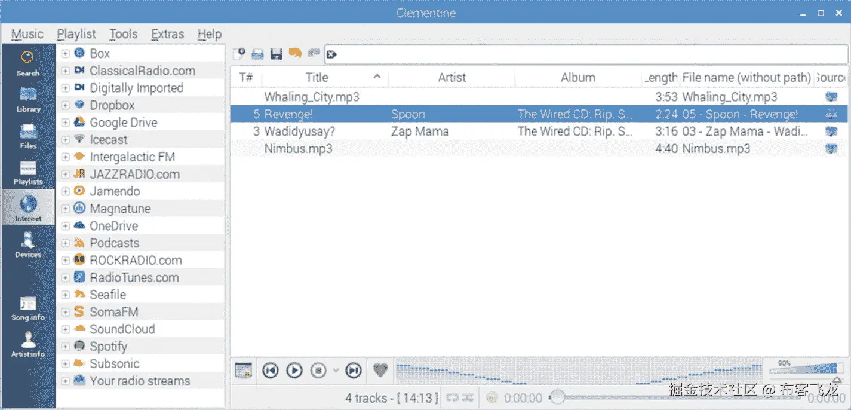Image resolution: width=851 pixels, height=410 pixels.
Task: Select Your radio streams item
Action: tap(140, 381)
